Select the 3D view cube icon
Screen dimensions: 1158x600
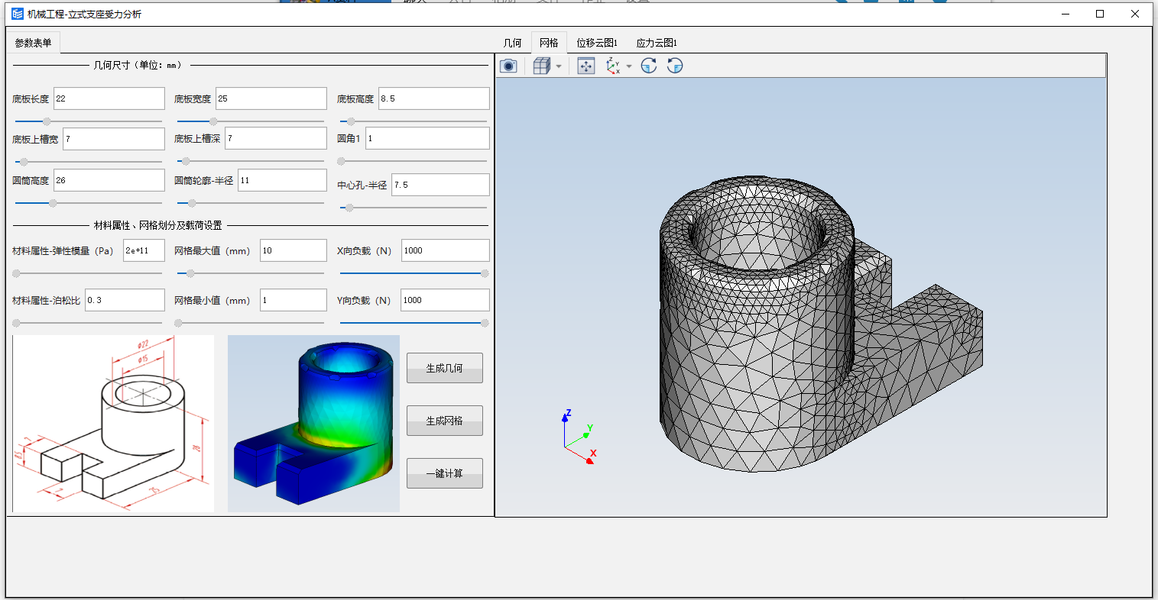click(x=541, y=66)
